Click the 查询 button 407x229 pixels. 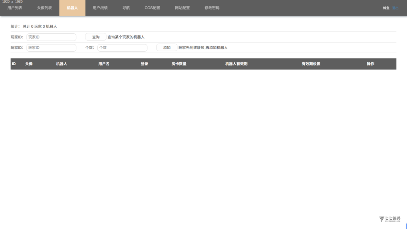(96, 37)
